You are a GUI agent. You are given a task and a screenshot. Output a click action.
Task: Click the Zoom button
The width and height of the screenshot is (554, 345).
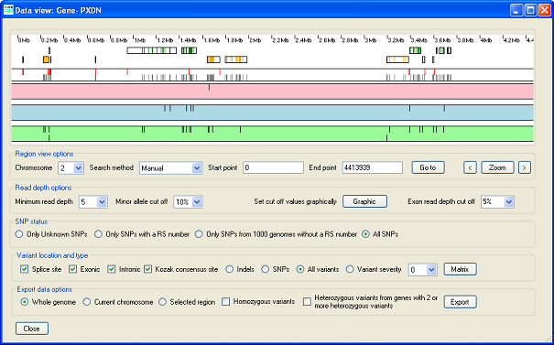click(497, 167)
